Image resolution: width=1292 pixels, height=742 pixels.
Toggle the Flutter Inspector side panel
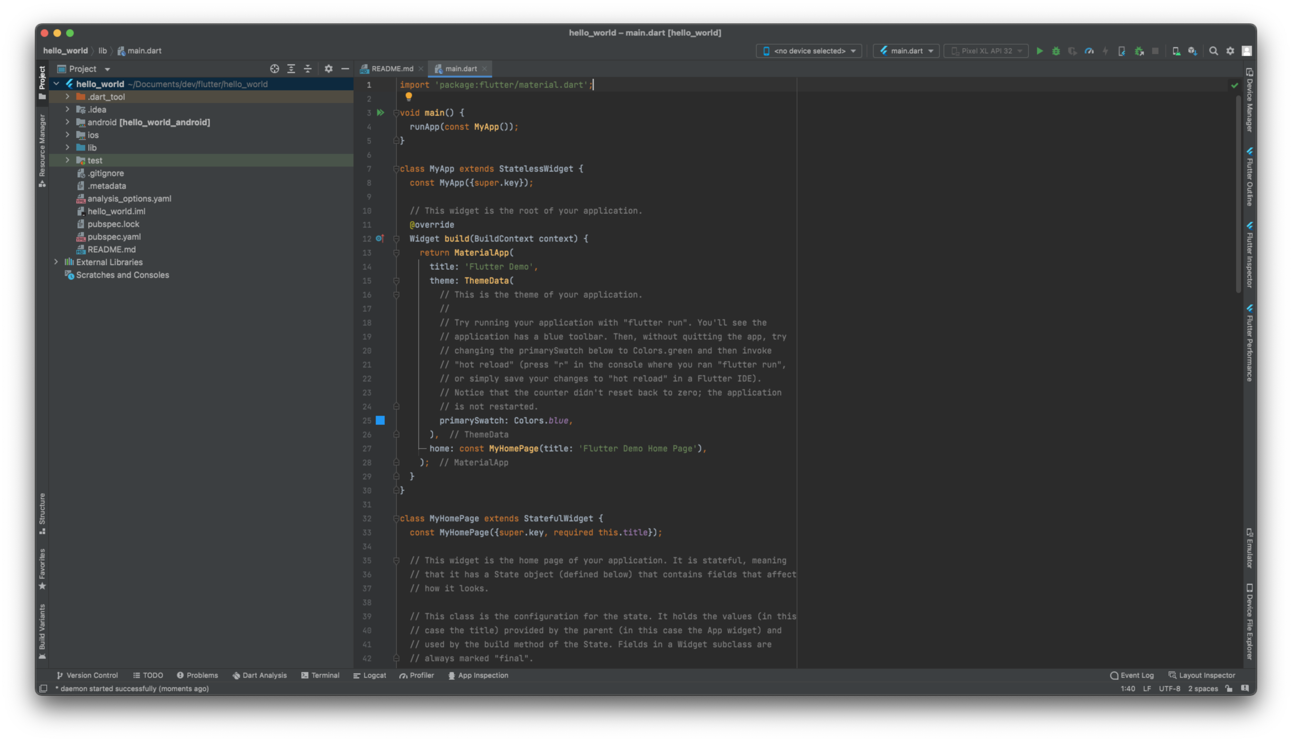click(x=1249, y=255)
